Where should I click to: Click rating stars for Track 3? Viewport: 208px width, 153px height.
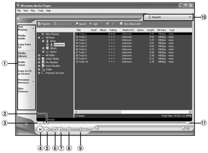click(112, 40)
